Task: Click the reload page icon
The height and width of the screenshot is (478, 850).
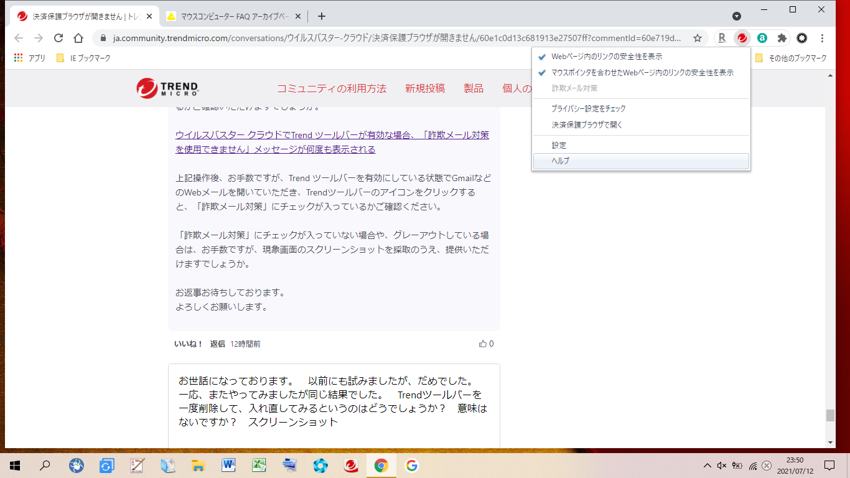Action: click(x=58, y=38)
